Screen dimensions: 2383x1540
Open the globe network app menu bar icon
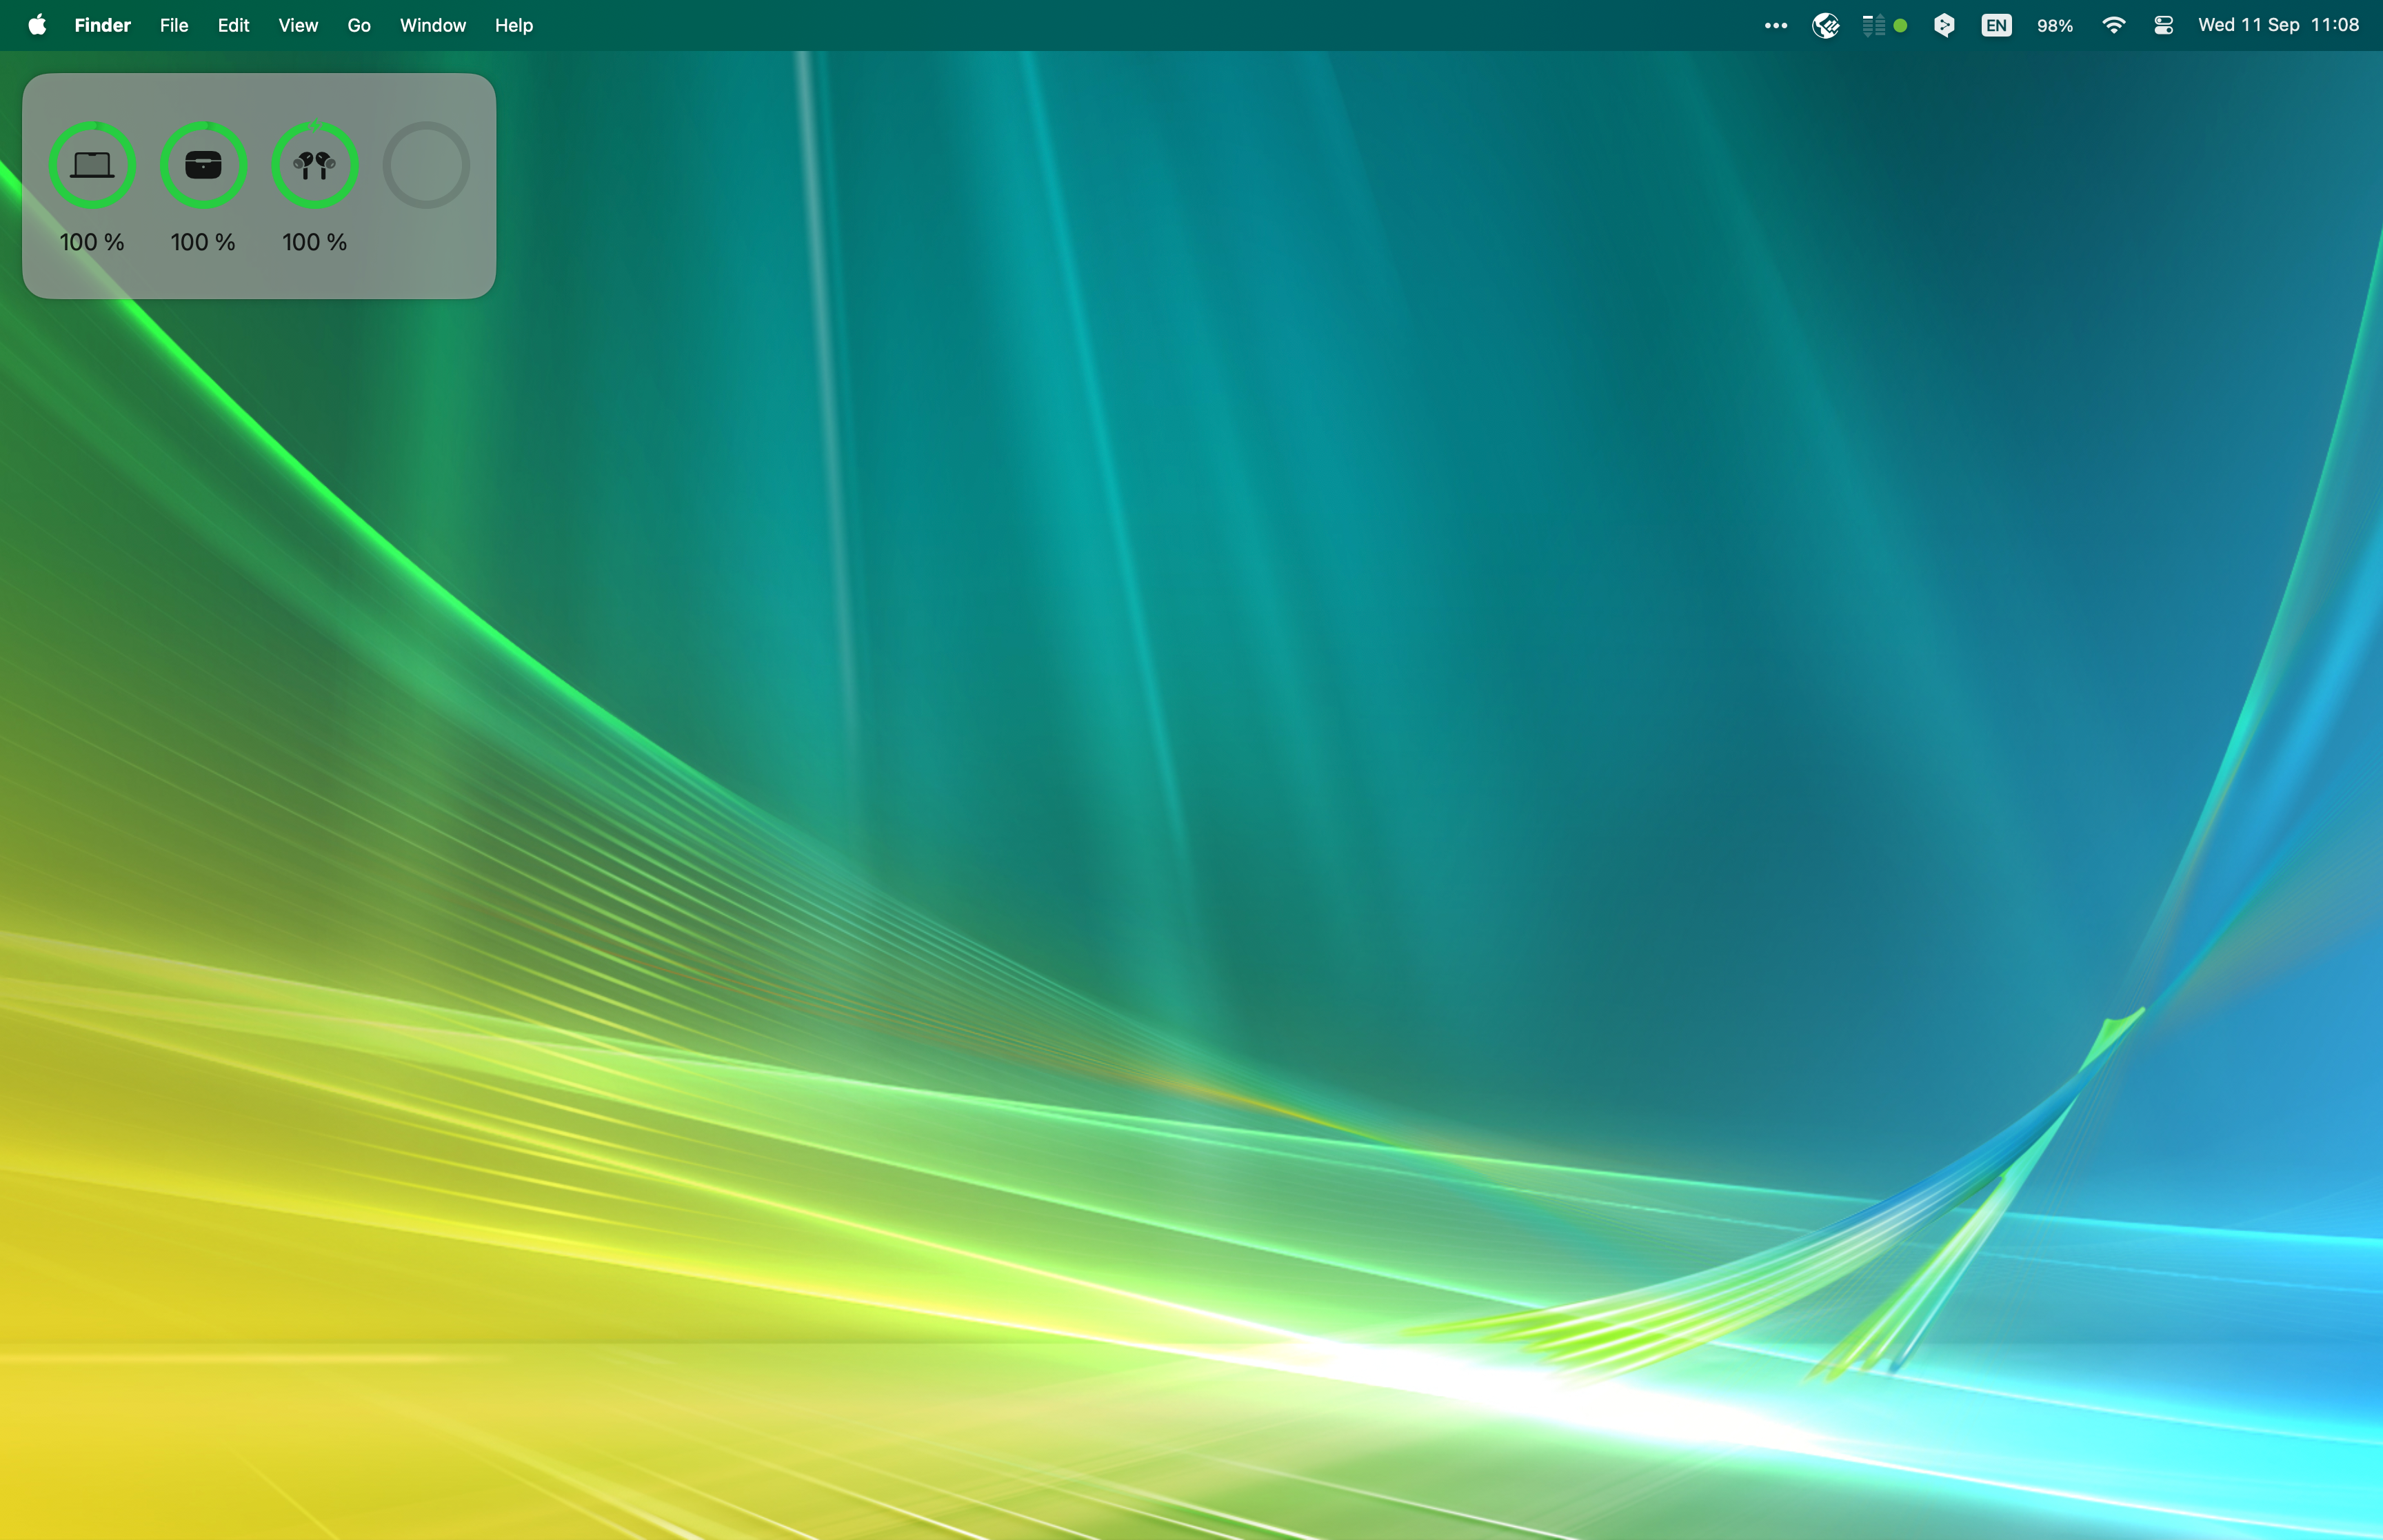point(1825,26)
